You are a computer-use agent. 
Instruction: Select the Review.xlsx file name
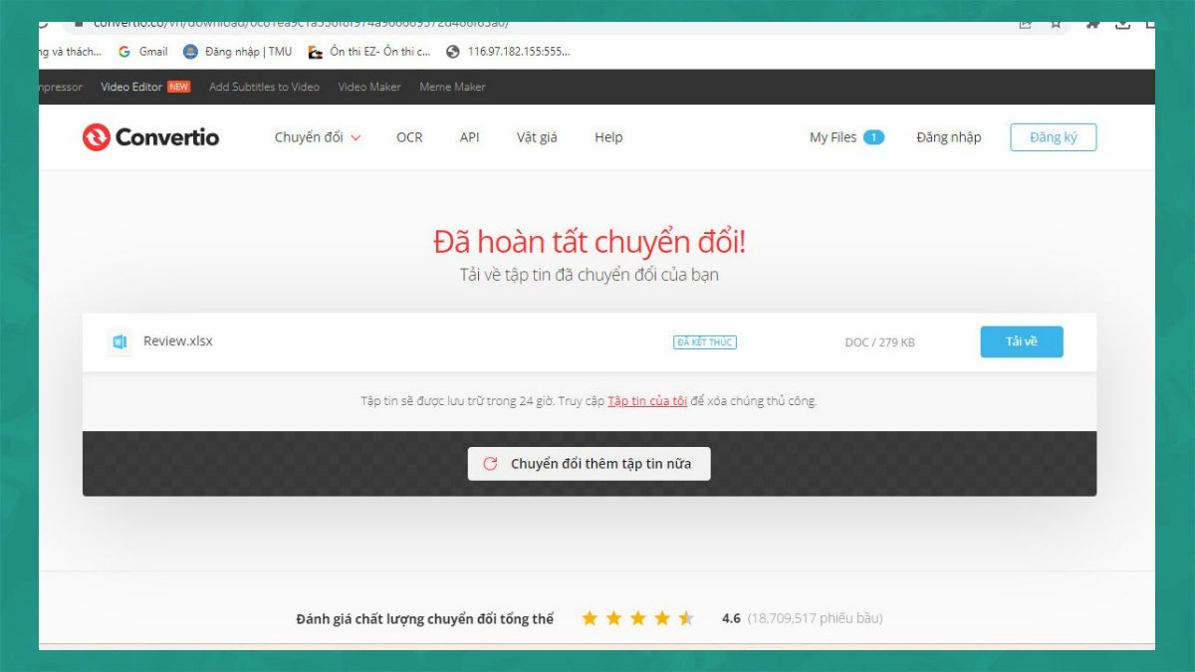178,340
